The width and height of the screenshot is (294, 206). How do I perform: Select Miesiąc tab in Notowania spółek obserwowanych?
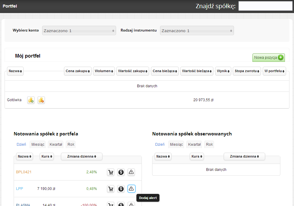click(176, 144)
